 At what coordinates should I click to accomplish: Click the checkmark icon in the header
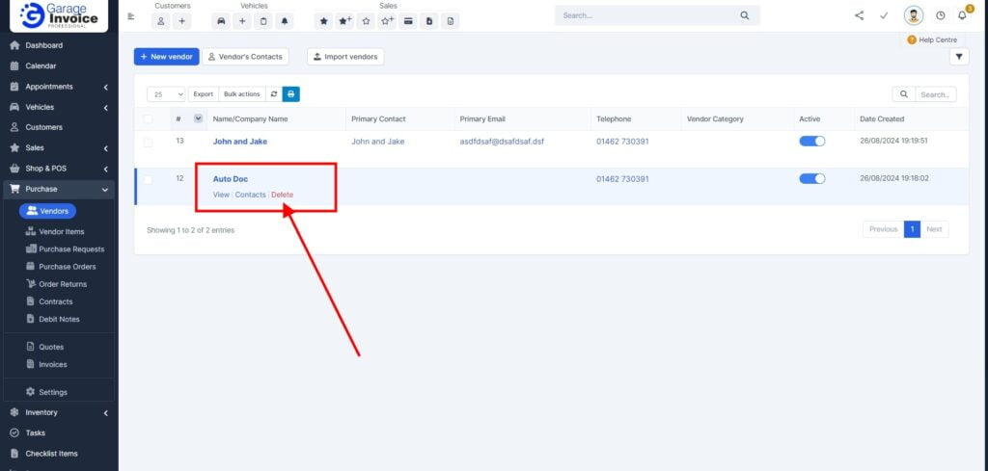point(884,15)
